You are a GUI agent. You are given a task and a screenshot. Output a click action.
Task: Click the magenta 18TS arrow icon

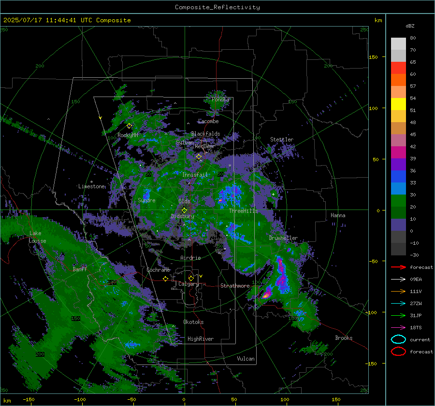[x=398, y=328]
